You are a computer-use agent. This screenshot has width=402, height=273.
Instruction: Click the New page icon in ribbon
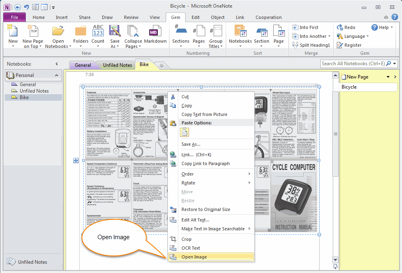point(13,31)
